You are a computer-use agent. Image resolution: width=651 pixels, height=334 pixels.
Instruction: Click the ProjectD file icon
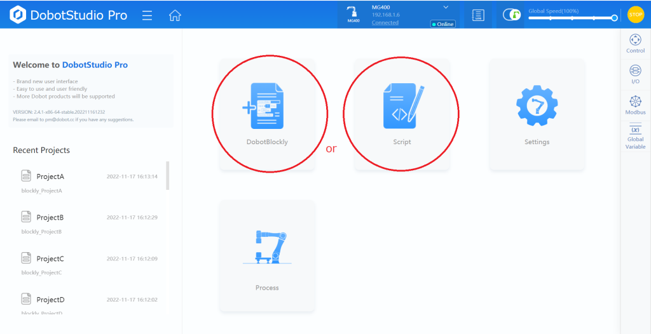pyautogui.click(x=26, y=298)
